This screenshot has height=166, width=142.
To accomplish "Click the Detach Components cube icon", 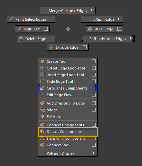I will (x=42, y=132).
